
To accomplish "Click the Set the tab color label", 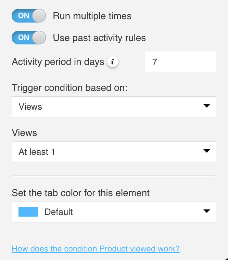I will (x=80, y=193).
